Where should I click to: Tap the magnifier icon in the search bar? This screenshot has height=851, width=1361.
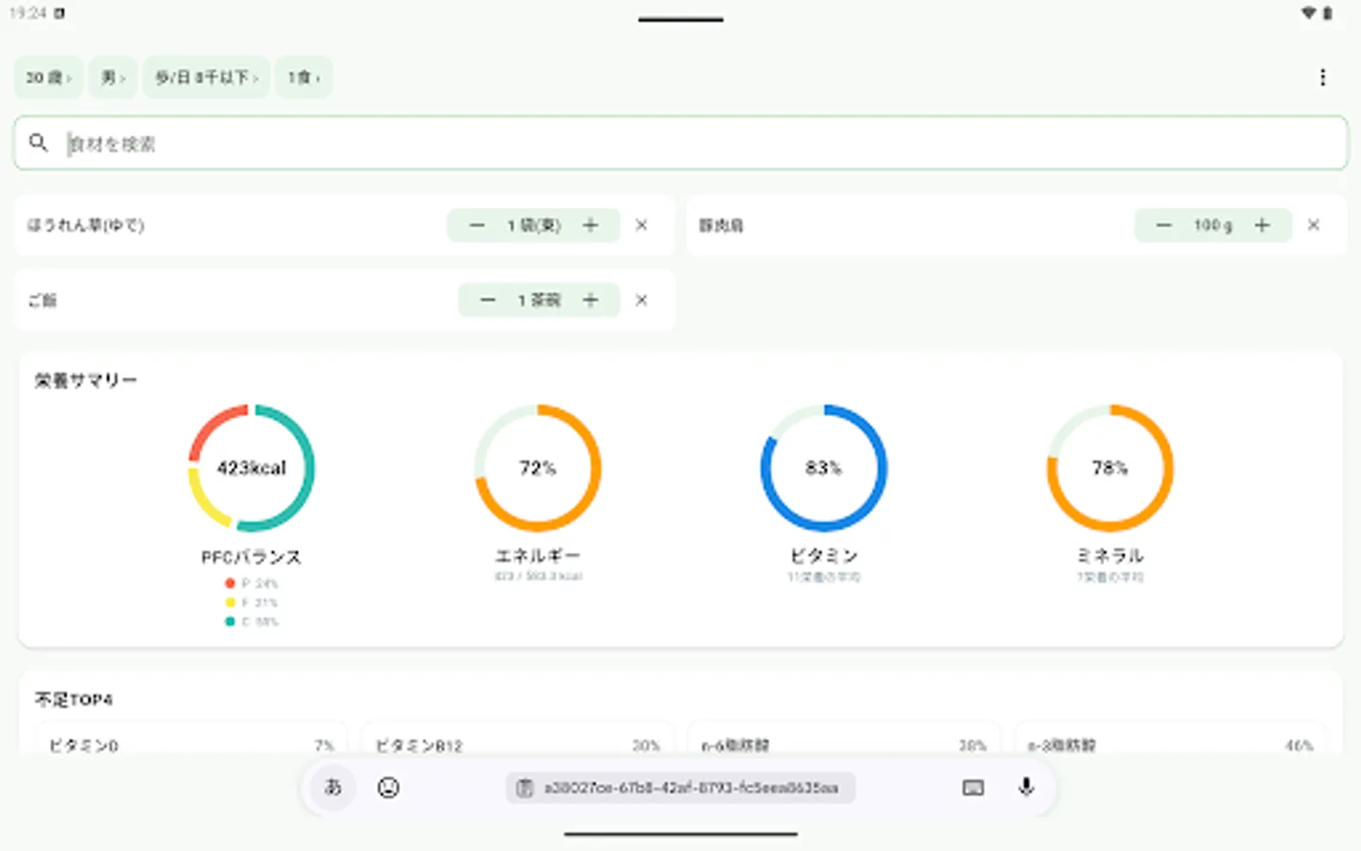coord(39,142)
